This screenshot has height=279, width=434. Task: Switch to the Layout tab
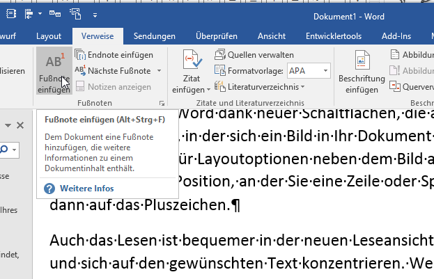[x=49, y=36]
